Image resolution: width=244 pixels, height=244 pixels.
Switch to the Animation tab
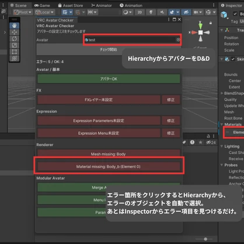tap(131, 5)
